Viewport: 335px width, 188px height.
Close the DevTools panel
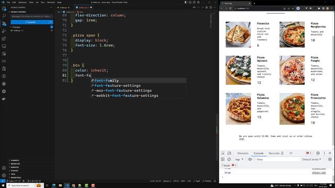(x=330, y=153)
